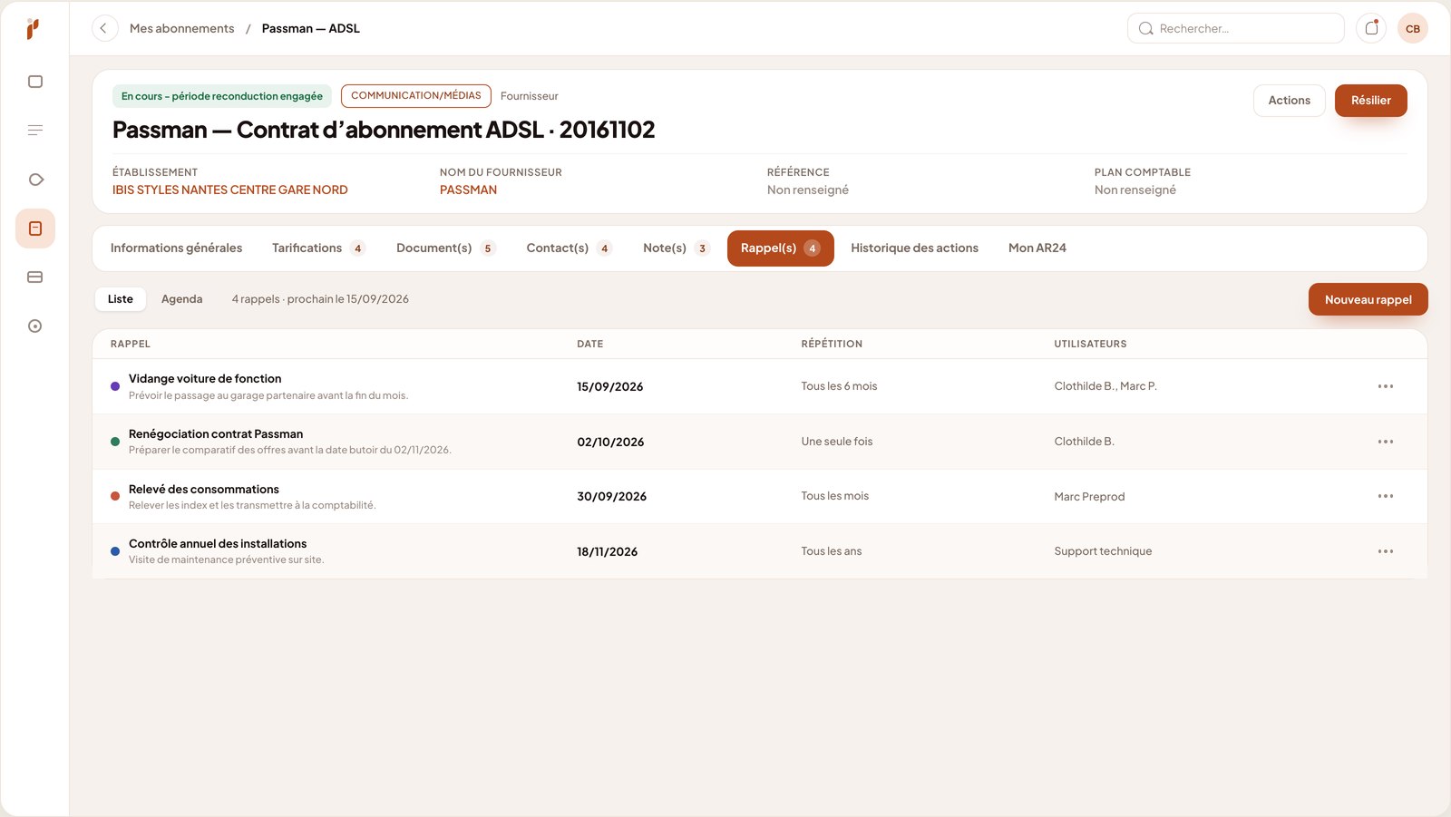Click the Support technique user cell
This screenshot has width=1451, height=817.
click(1103, 551)
